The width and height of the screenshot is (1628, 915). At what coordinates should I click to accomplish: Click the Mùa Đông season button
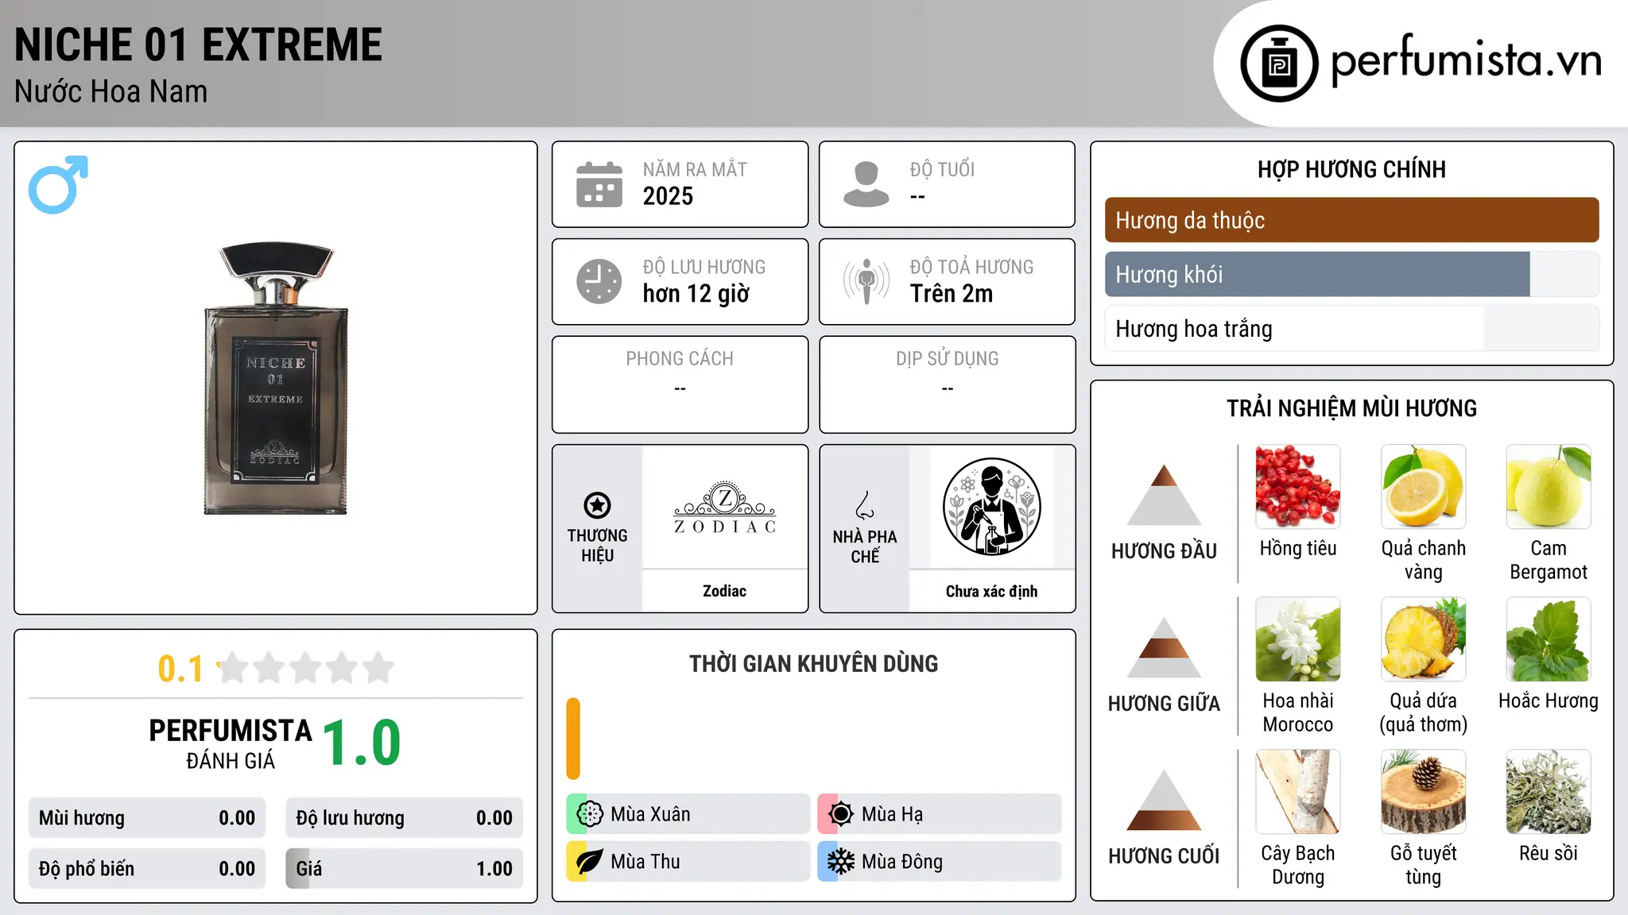point(940,861)
